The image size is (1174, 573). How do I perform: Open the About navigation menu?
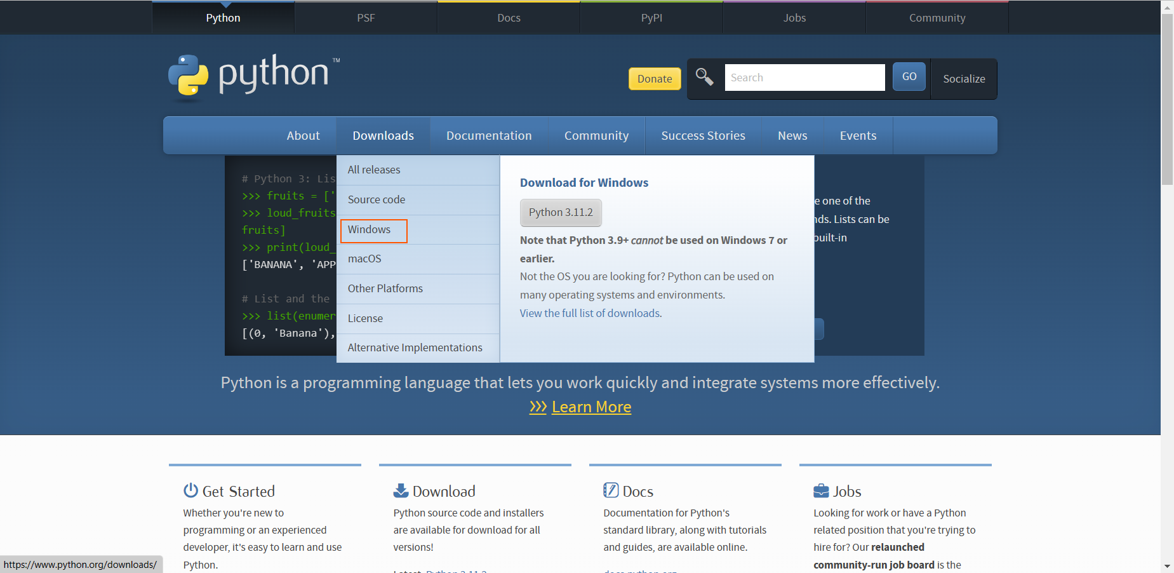point(303,135)
